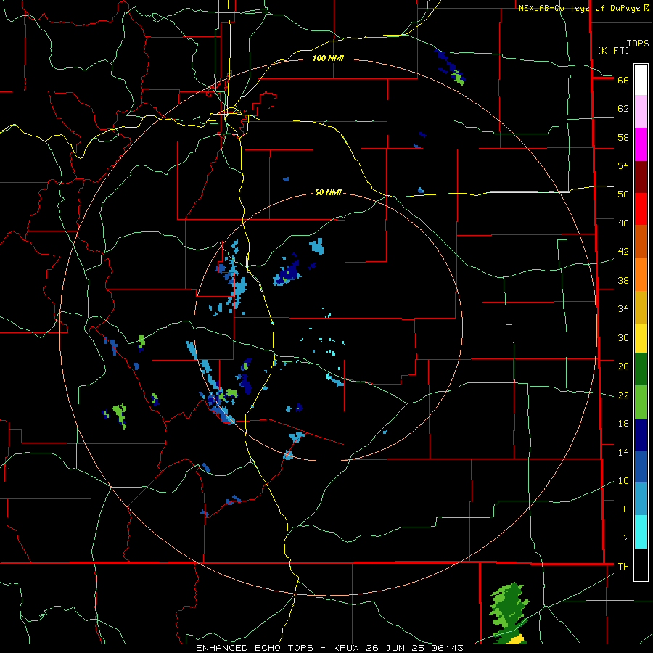Click the 42 value on the legend
Screen dimensions: 653x653
[x=623, y=252]
